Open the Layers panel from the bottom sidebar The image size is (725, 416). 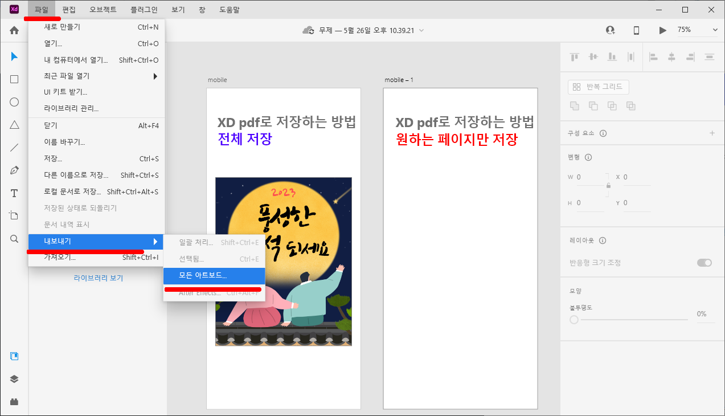click(14, 378)
